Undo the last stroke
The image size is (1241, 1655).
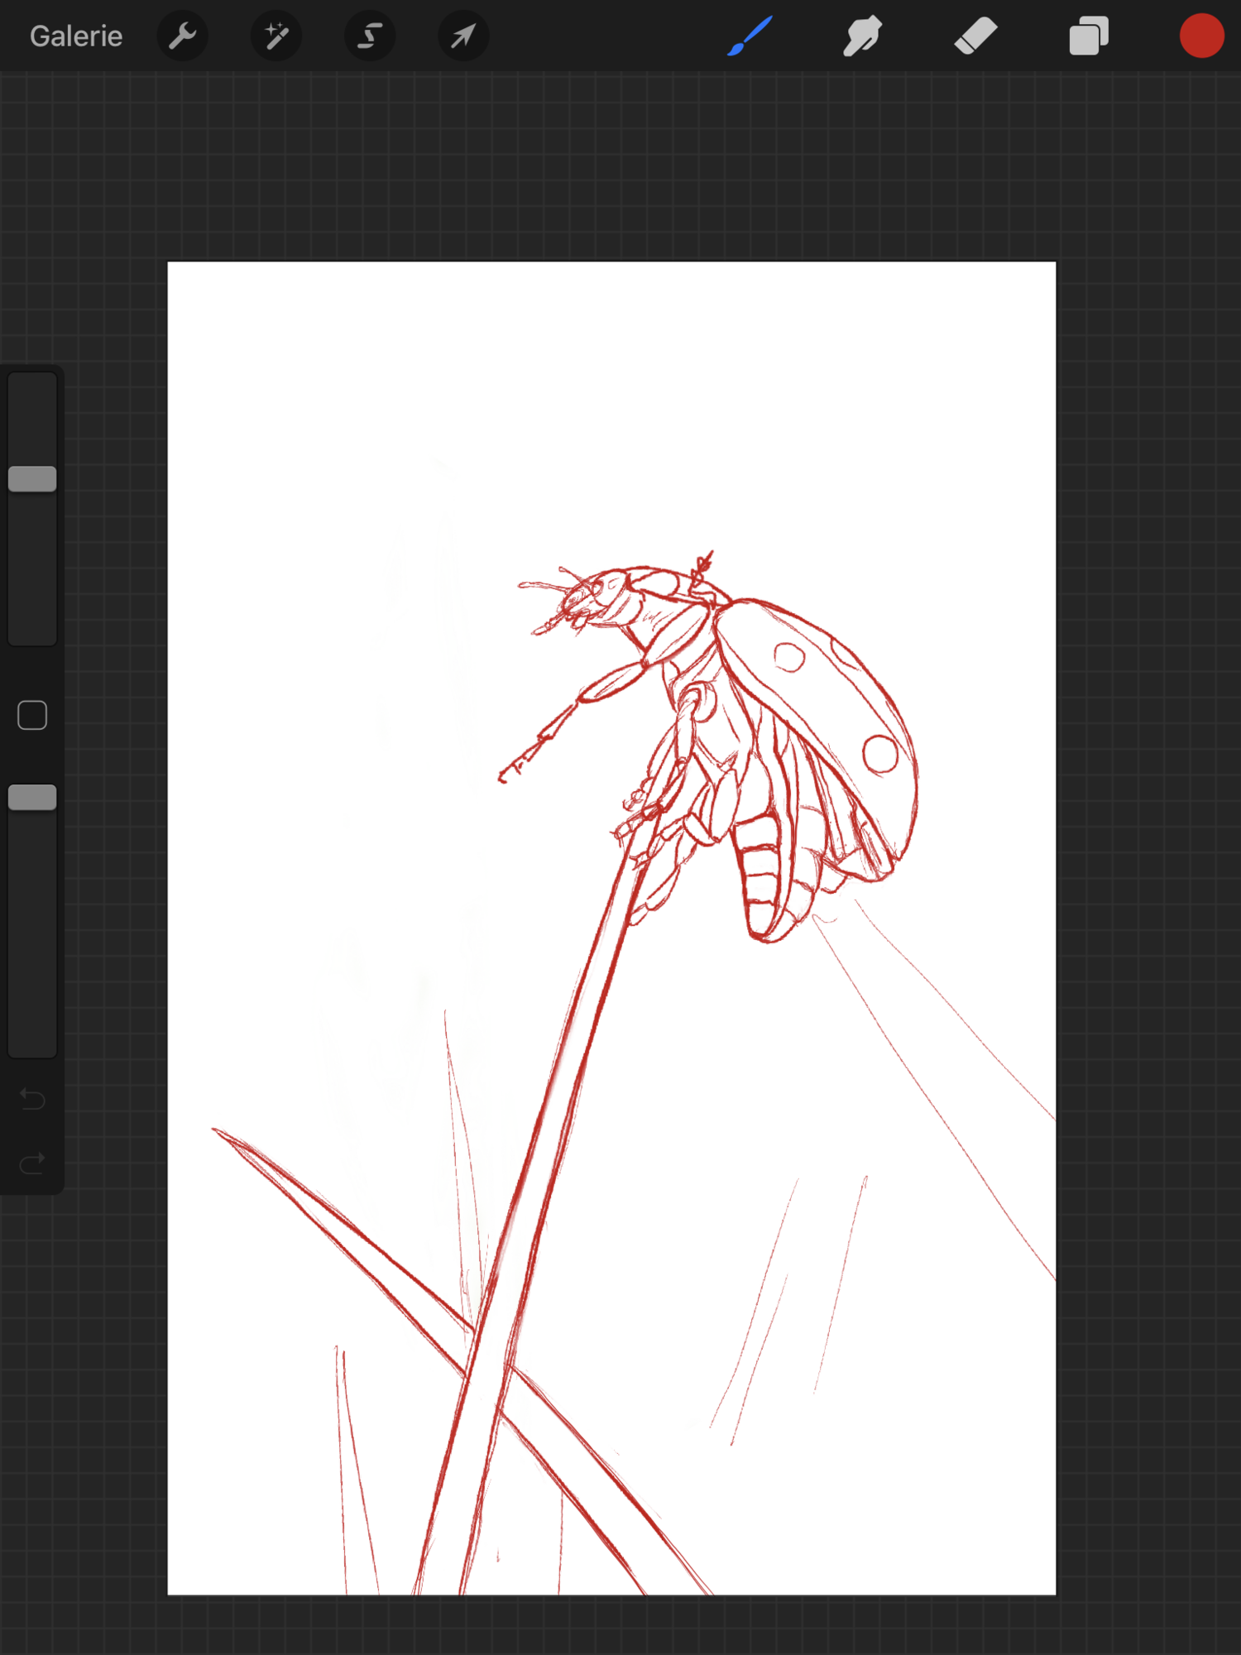coord(32,1099)
